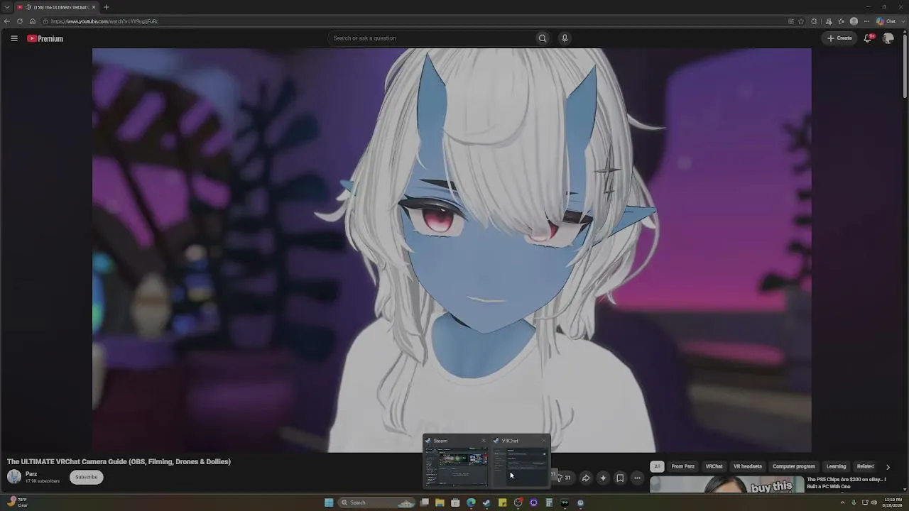Select the From Parz filter chip
The image size is (909, 511).
pos(683,466)
